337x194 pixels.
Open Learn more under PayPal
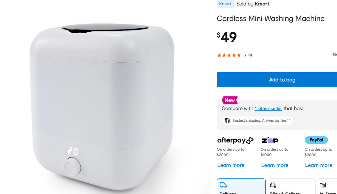[318, 165]
